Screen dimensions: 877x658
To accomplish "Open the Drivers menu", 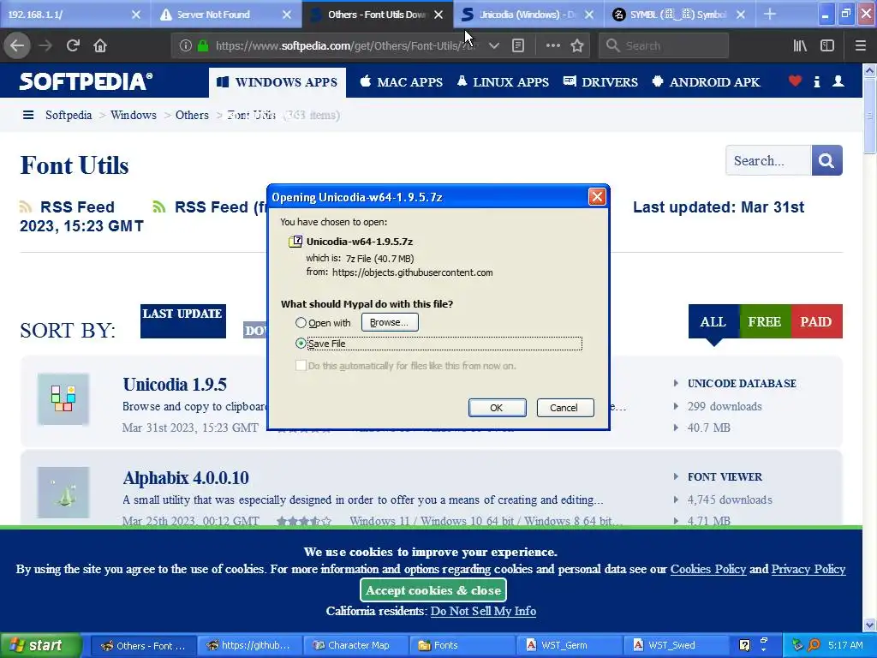I will tap(600, 82).
